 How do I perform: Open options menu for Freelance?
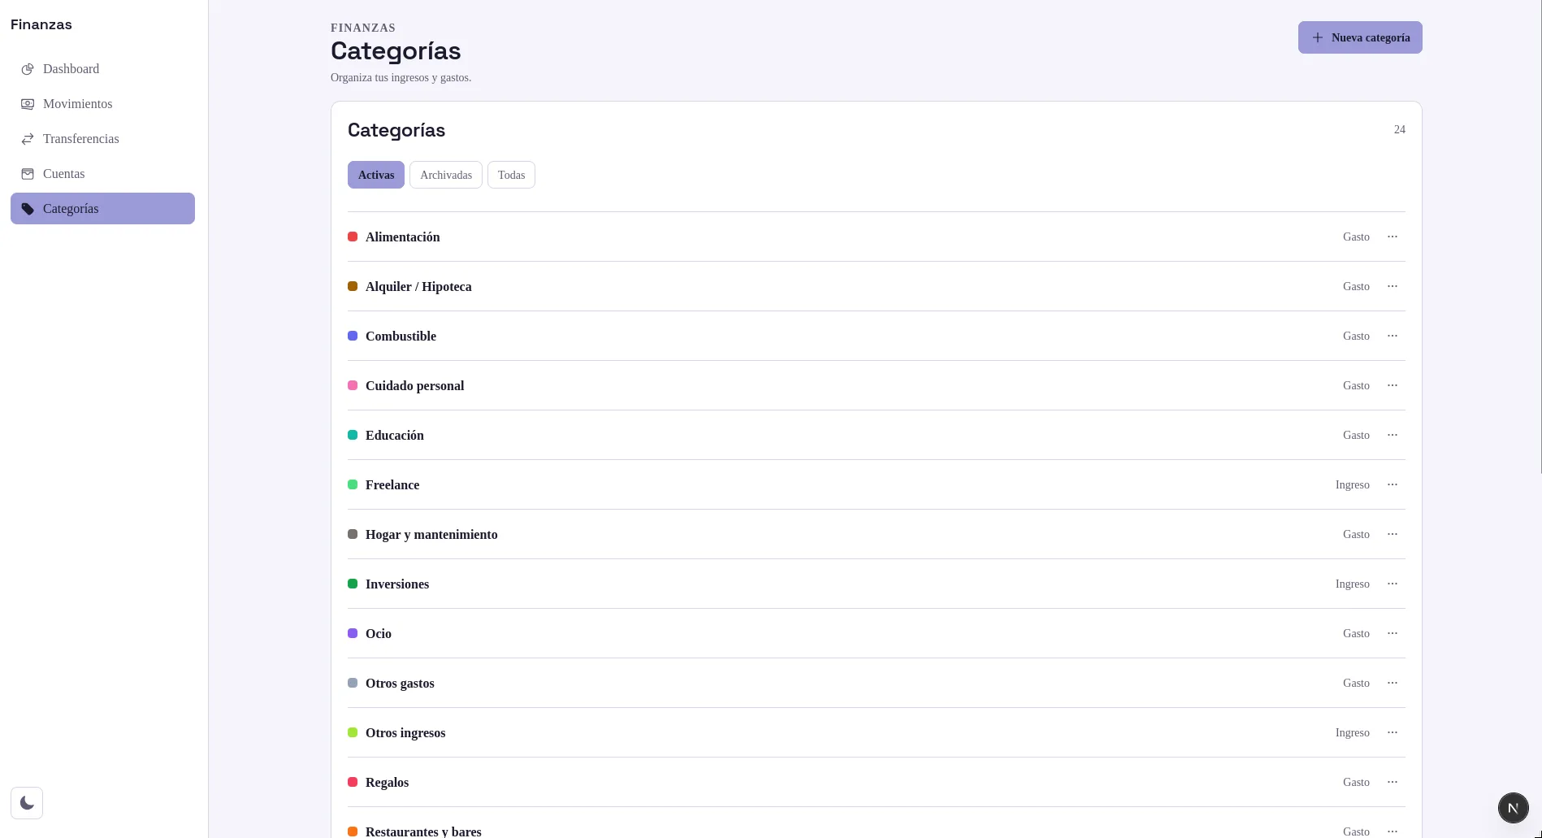click(1393, 484)
